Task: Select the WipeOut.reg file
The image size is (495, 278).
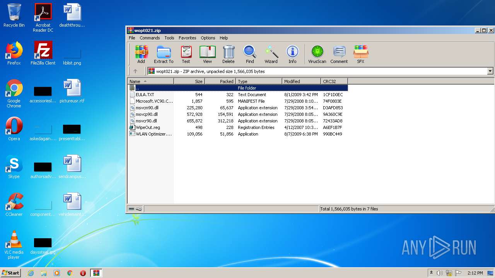Action: point(238,127)
